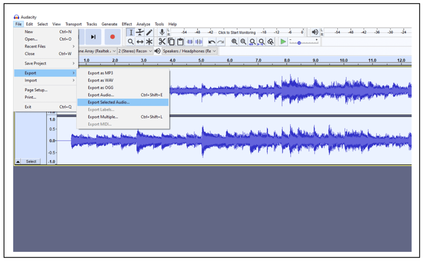Click the Undo arrow icon
The height and width of the screenshot is (263, 426).
pyautogui.click(x=211, y=42)
